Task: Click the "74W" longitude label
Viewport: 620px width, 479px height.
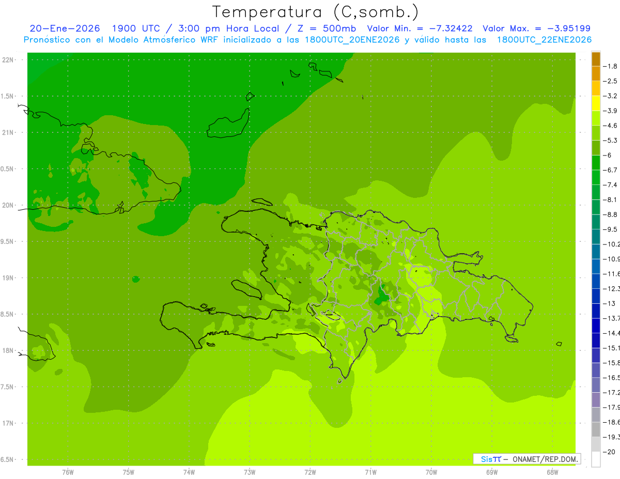Action: coord(189,472)
